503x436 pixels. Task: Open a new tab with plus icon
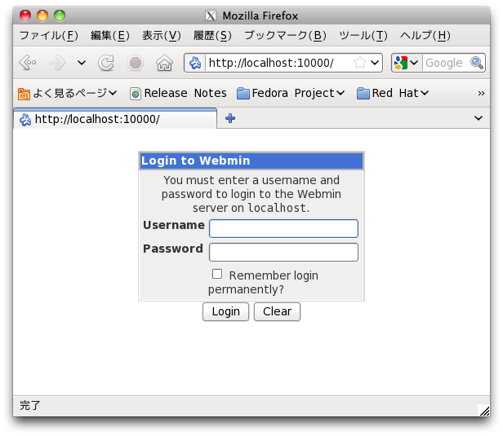click(x=230, y=119)
